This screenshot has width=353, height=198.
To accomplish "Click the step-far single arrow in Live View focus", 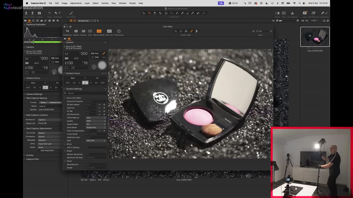I will pyautogui.click(x=91, y=83).
